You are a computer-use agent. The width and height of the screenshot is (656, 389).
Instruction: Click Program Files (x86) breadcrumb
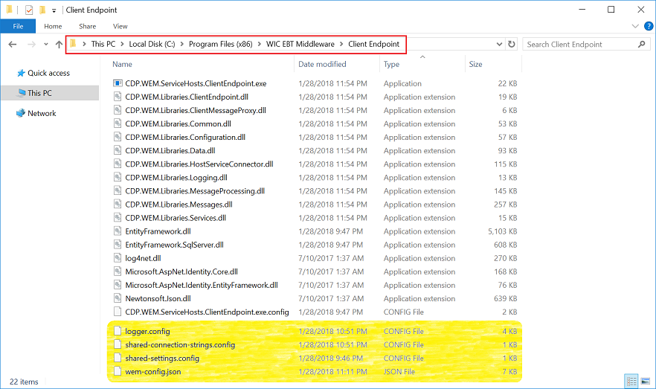(220, 44)
